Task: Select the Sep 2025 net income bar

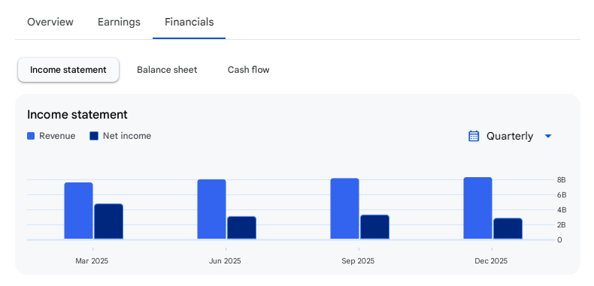Action: pos(374,227)
